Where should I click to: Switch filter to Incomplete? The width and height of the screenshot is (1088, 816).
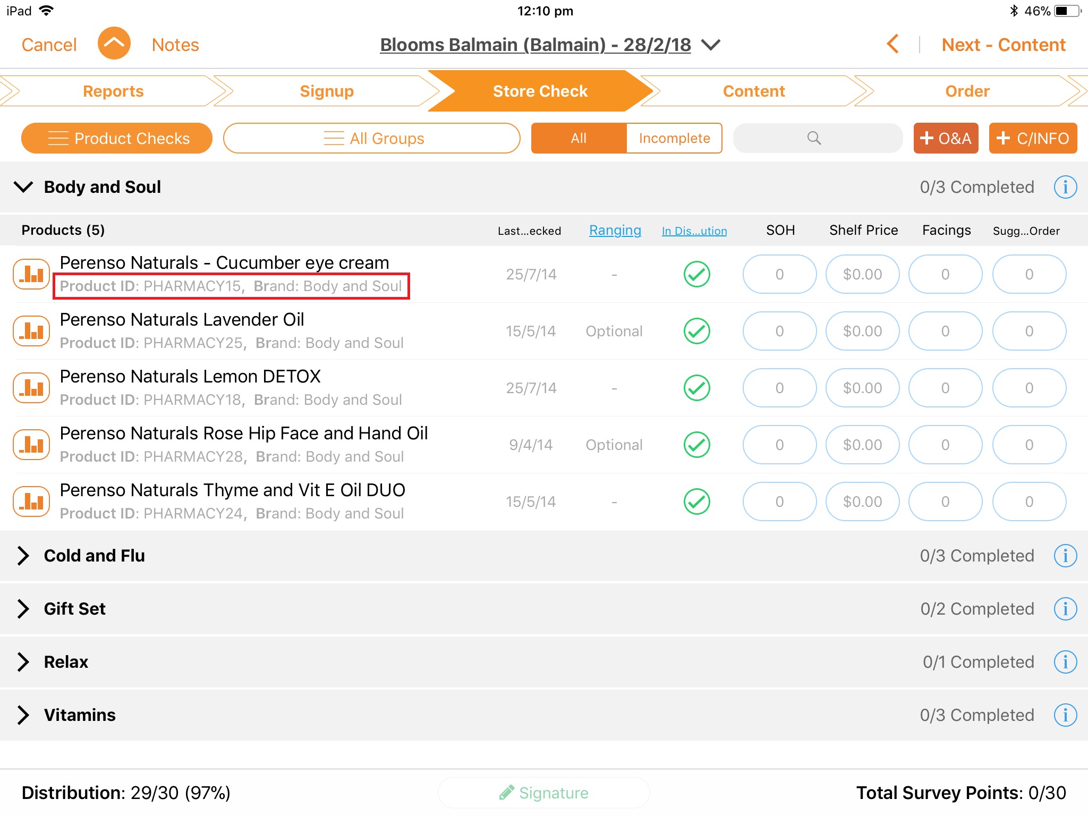point(674,138)
